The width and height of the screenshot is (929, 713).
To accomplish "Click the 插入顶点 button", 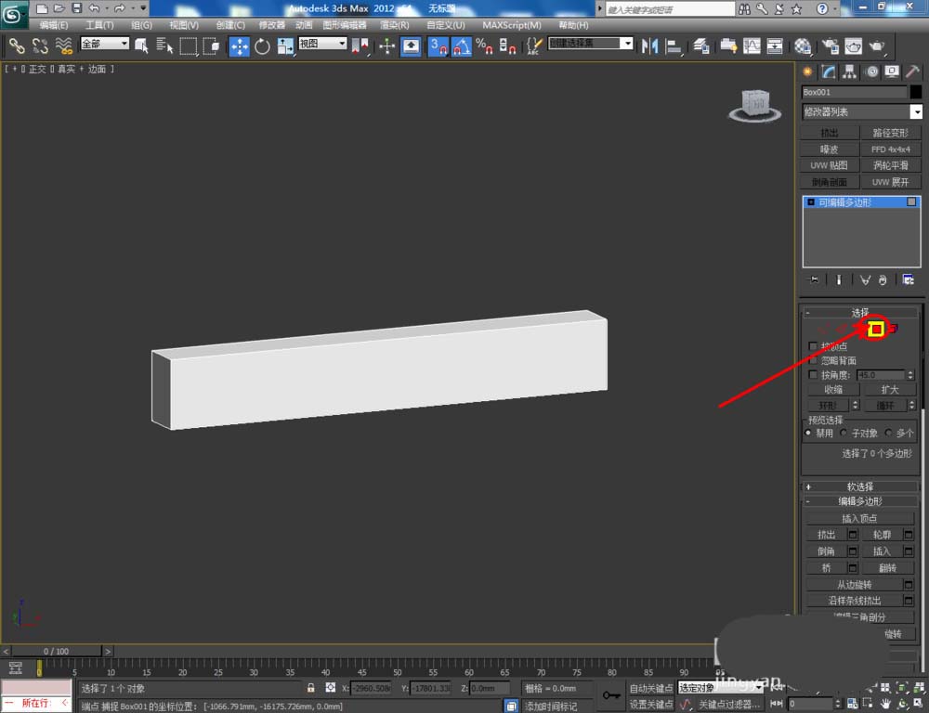I will click(859, 519).
